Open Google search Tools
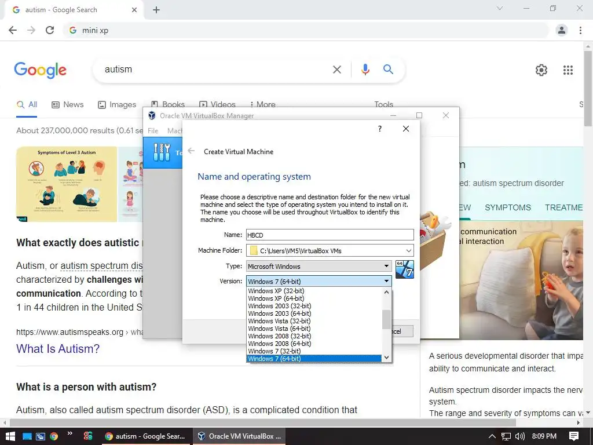 (383, 104)
